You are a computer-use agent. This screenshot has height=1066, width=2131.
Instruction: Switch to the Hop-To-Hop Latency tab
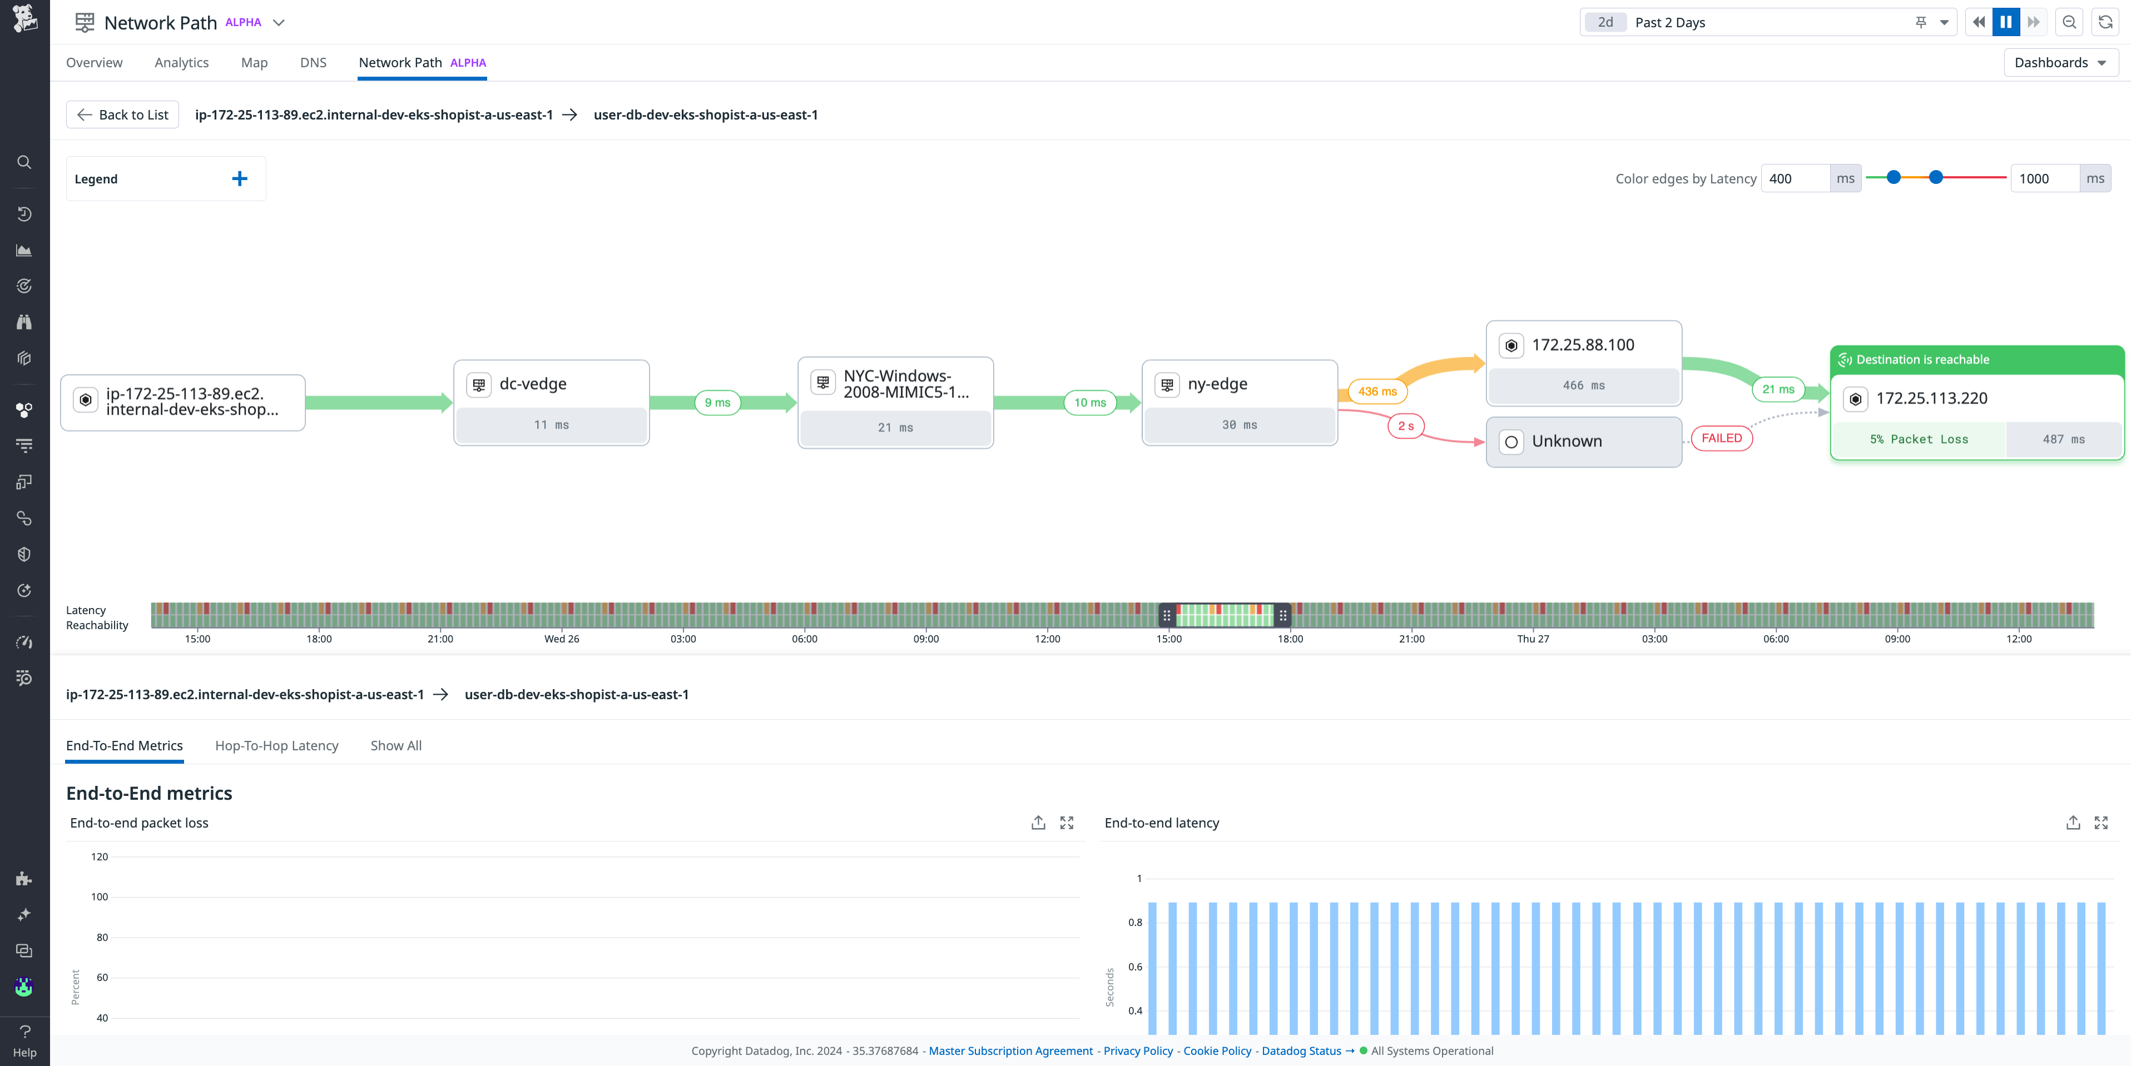[276, 745]
